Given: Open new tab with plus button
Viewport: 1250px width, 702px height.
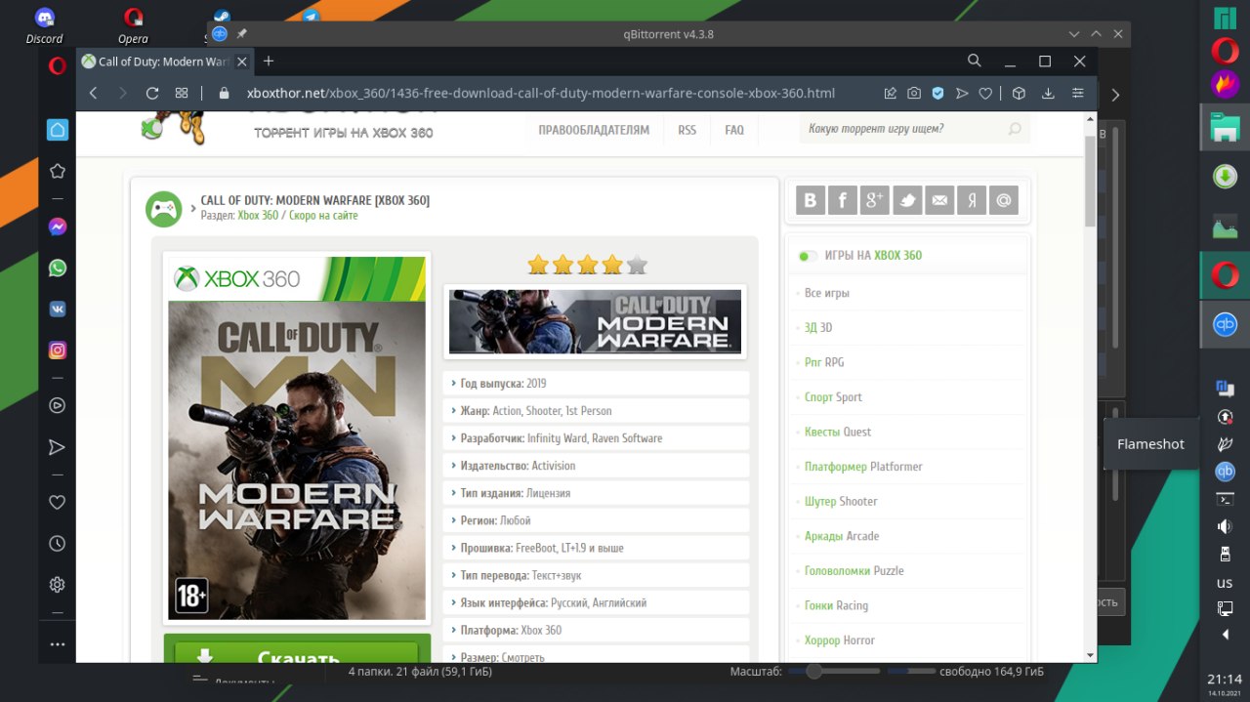Looking at the screenshot, I should [x=269, y=61].
